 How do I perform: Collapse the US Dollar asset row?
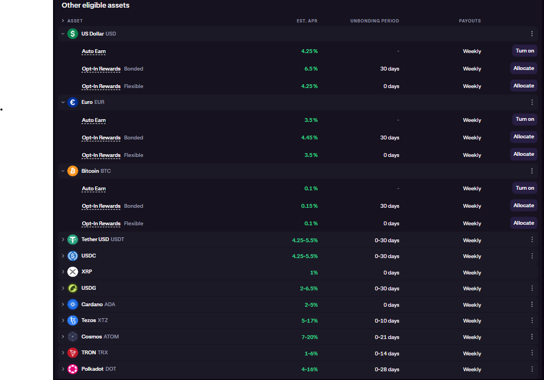63,34
